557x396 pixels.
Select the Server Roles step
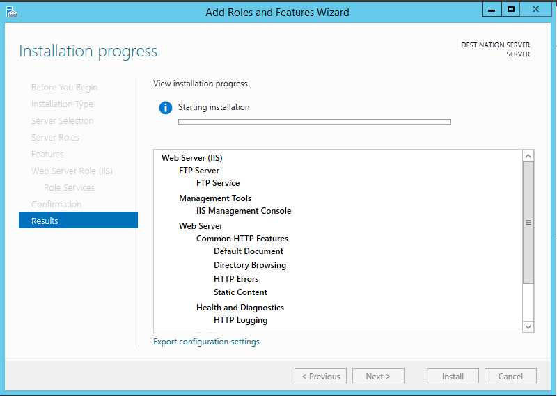click(x=55, y=137)
